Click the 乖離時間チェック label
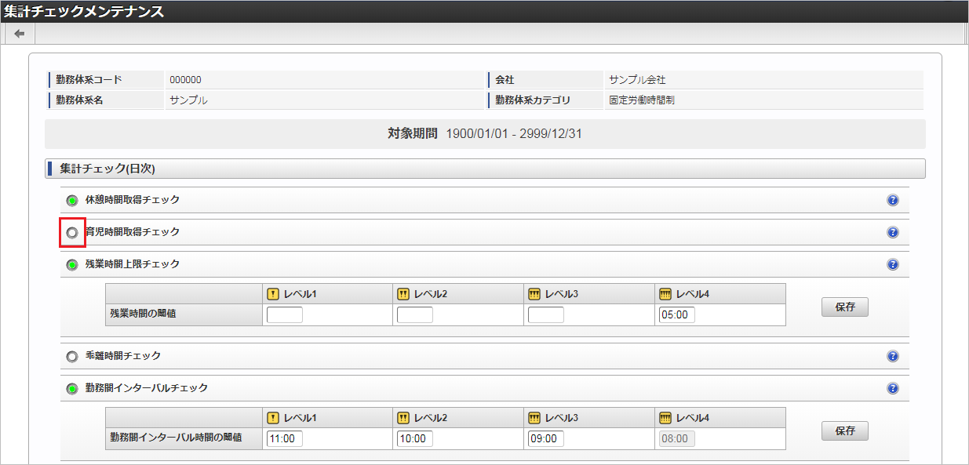969x465 pixels. [x=123, y=356]
